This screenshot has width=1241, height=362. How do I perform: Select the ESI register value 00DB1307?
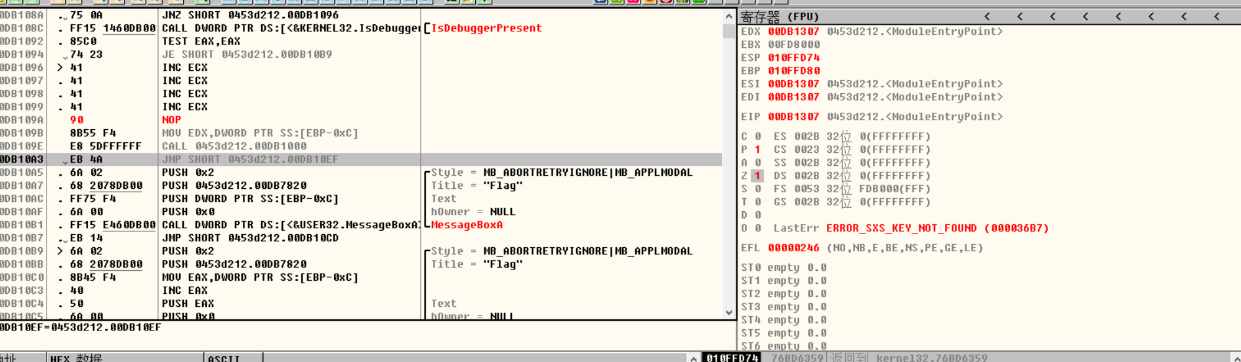(793, 84)
